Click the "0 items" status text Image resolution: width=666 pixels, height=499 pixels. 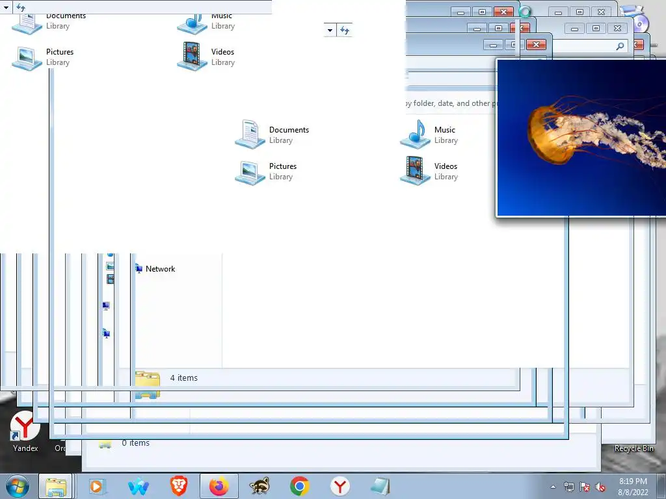coord(135,442)
